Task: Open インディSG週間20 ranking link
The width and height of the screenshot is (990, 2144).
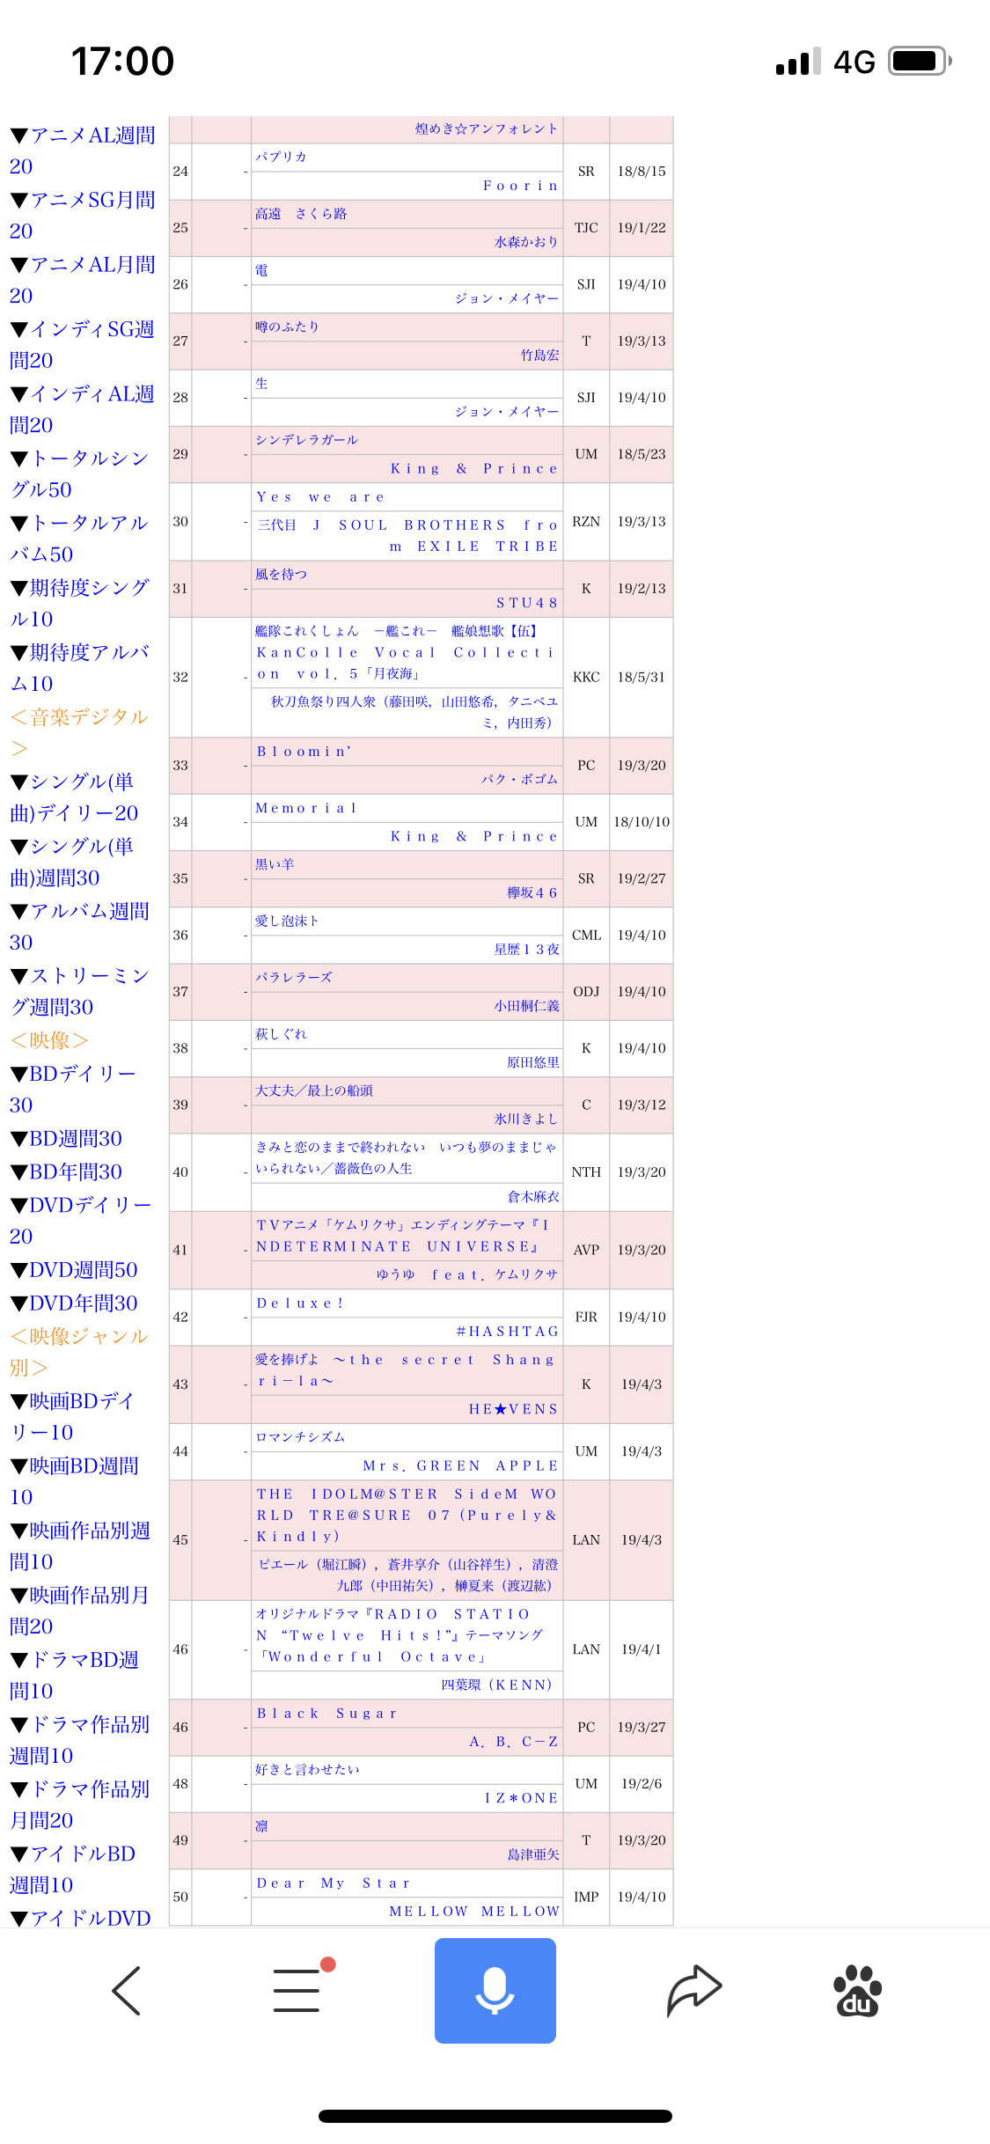Action: [83, 344]
